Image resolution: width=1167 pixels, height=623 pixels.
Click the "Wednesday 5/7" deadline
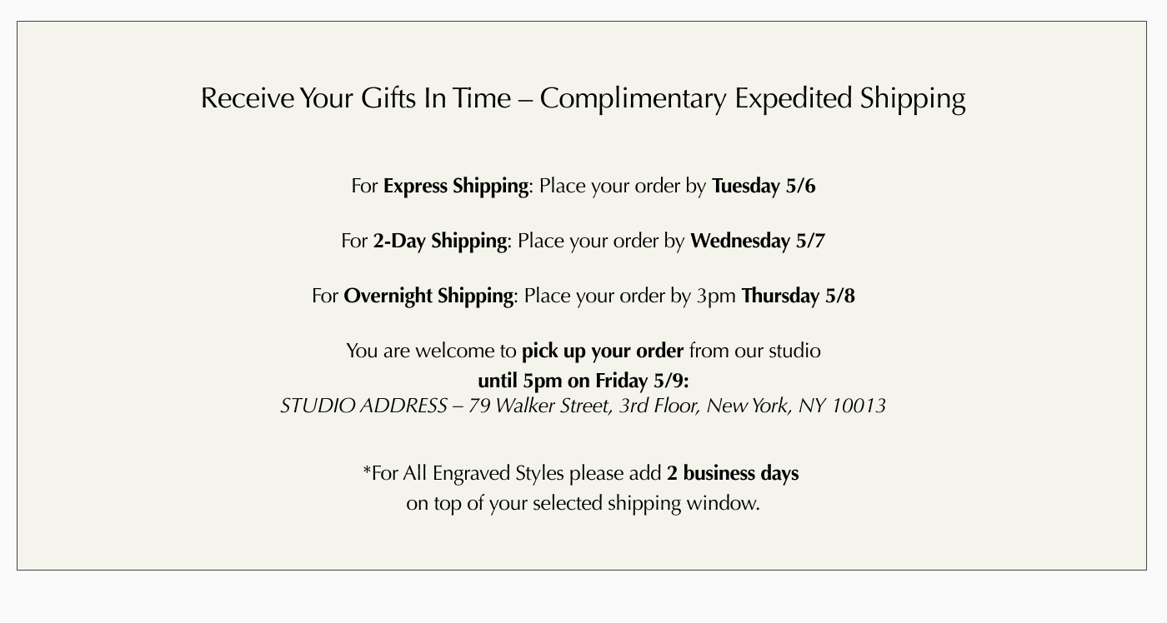tap(757, 241)
